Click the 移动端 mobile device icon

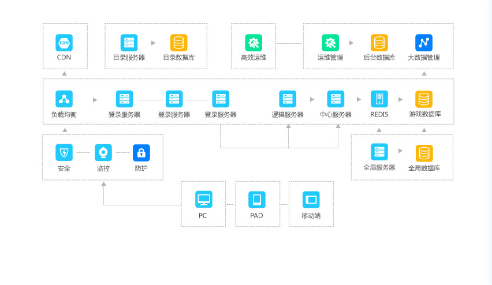pos(311,200)
